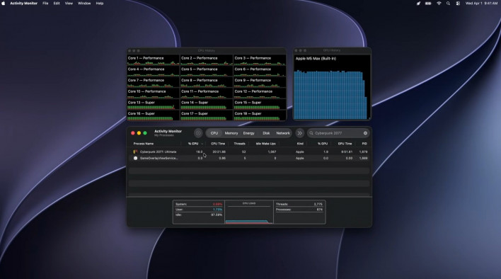The height and width of the screenshot is (279, 501).
Task: Open Spotlight search from the menu bar
Action: tap(448, 4)
